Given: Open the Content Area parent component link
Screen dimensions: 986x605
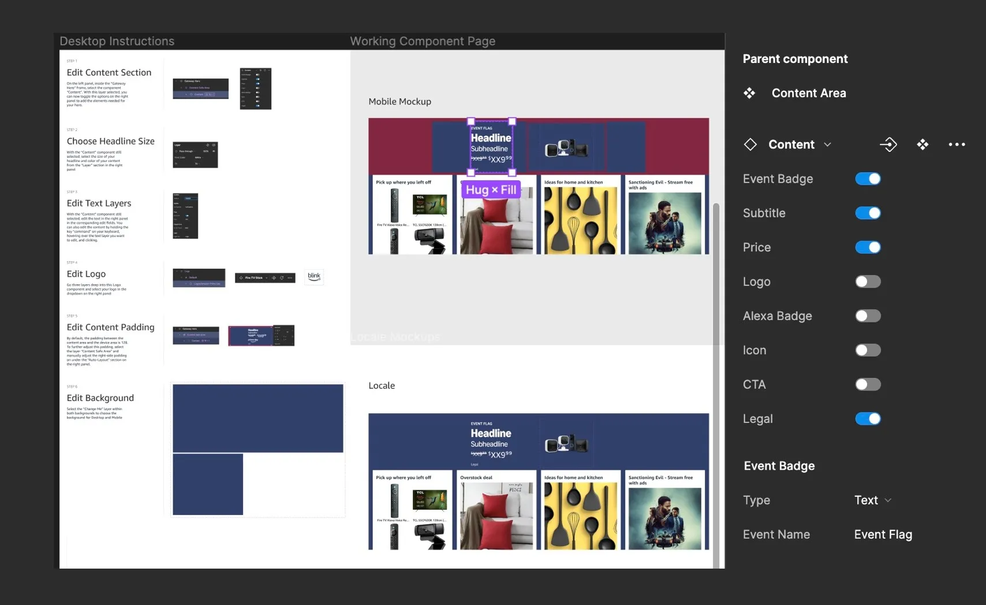Looking at the screenshot, I should point(809,93).
